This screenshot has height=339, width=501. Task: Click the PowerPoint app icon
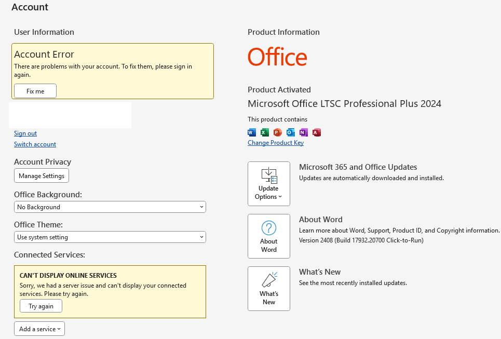pos(278,132)
